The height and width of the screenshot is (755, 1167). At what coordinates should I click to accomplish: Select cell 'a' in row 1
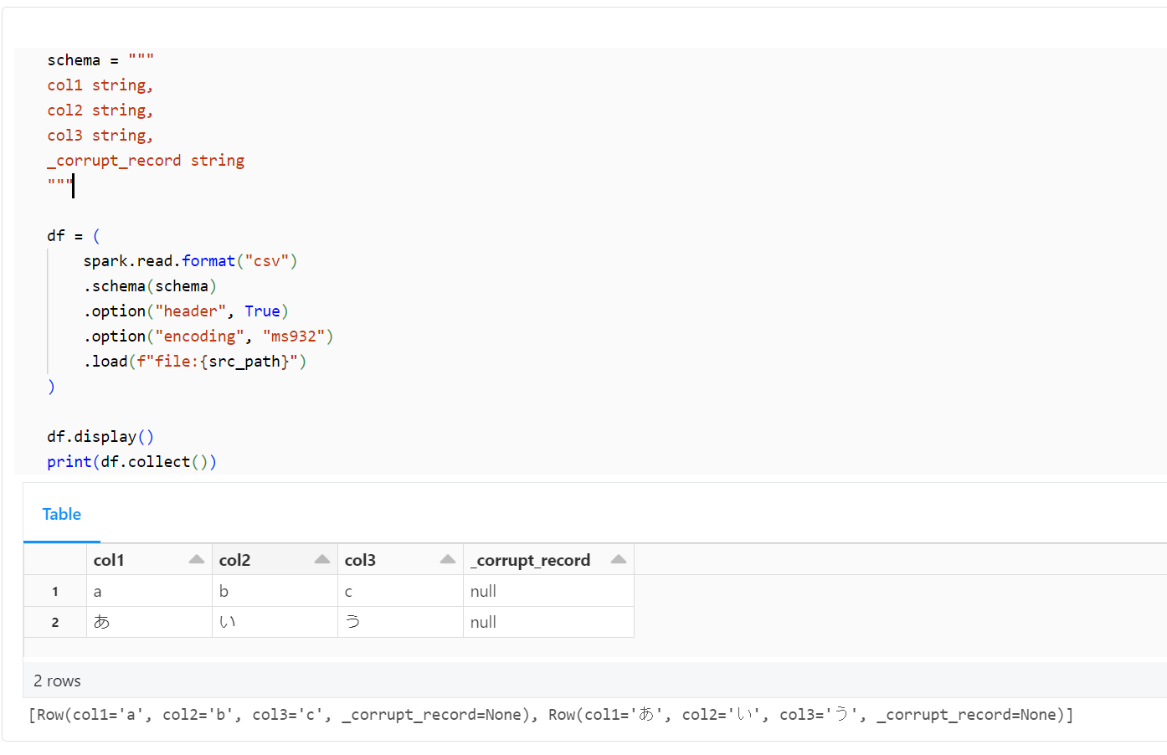pos(149,591)
